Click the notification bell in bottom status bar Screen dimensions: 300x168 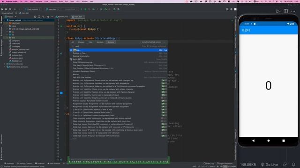[293, 164]
